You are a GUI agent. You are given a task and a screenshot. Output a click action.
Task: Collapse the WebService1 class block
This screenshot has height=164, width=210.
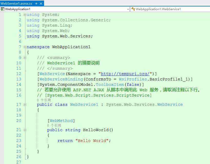(25, 105)
